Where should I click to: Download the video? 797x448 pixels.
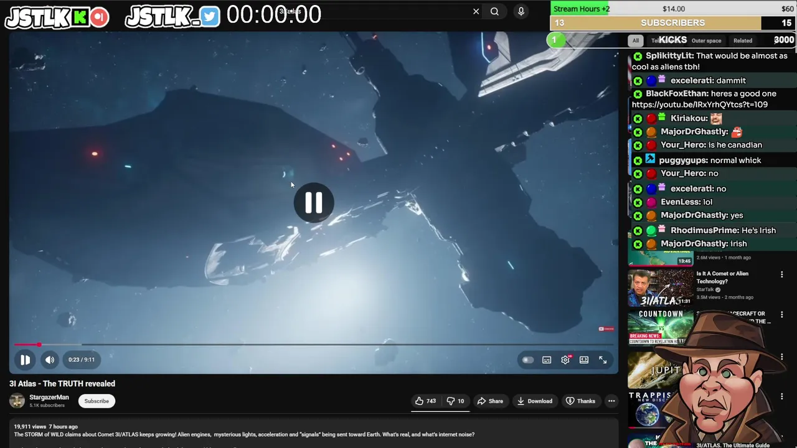tap(535, 401)
